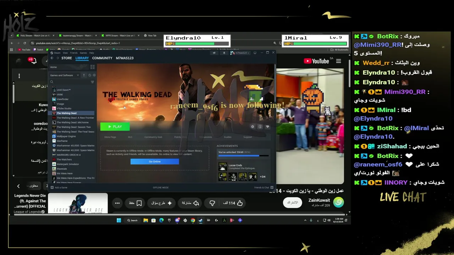Select Visage in game list
454x255 pixels.
[x=73, y=104]
